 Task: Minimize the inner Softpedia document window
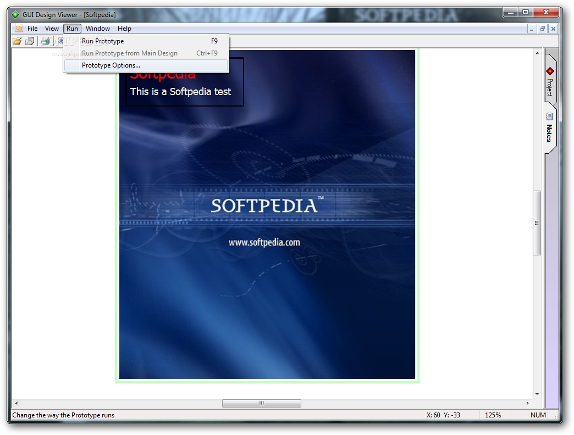click(532, 29)
